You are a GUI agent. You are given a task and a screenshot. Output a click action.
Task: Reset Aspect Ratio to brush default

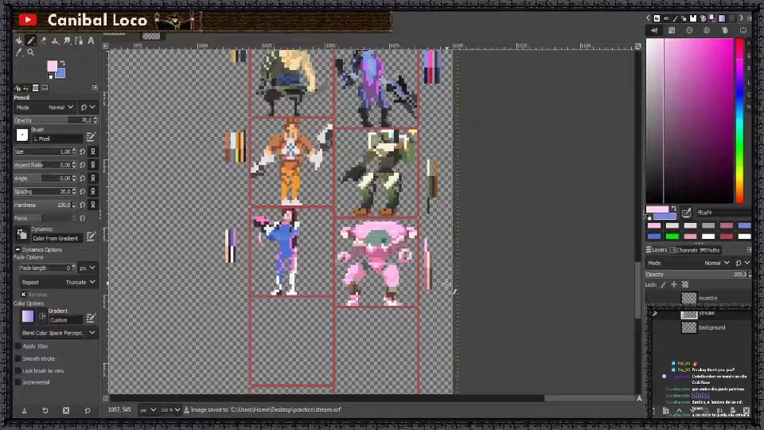pyautogui.click(x=83, y=165)
